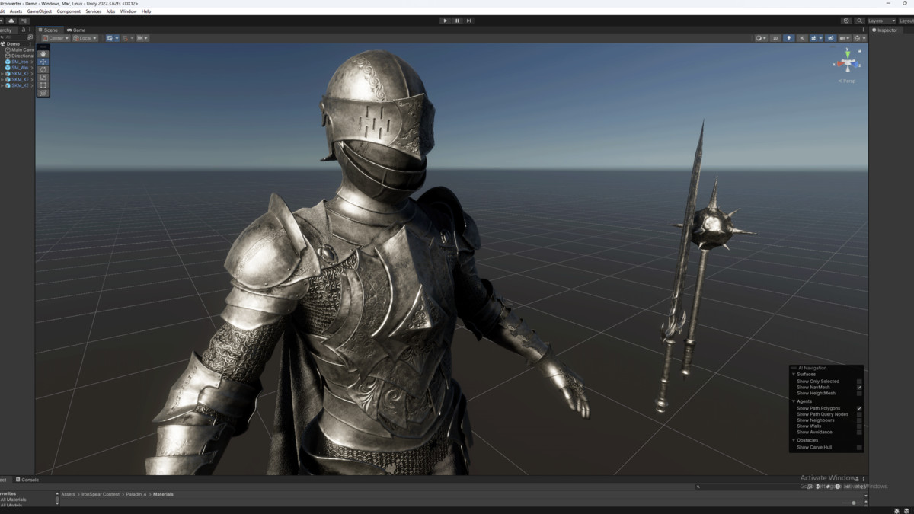Select the Scale tool
Screen dimensions: 914x514
click(43, 77)
